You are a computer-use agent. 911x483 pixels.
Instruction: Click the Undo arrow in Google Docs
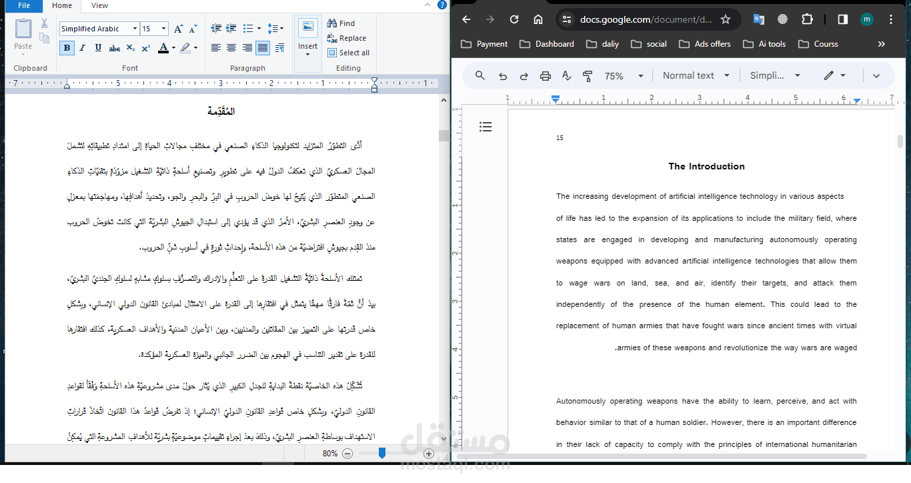pyautogui.click(x=503, y=76)
